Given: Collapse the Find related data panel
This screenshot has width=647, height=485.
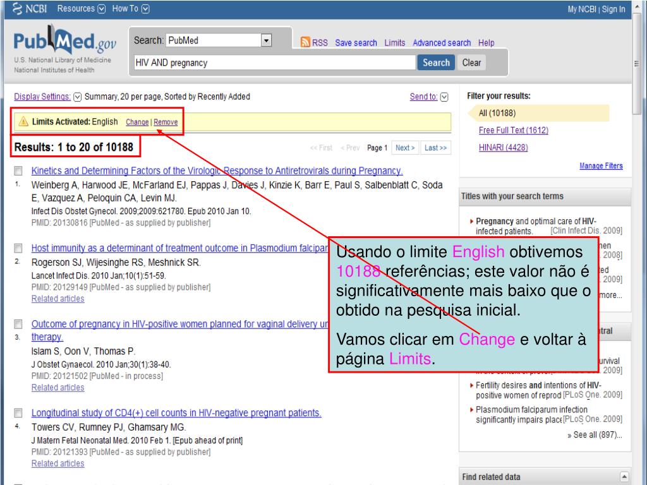Looking at the screenshot, I should coord(624,477).
